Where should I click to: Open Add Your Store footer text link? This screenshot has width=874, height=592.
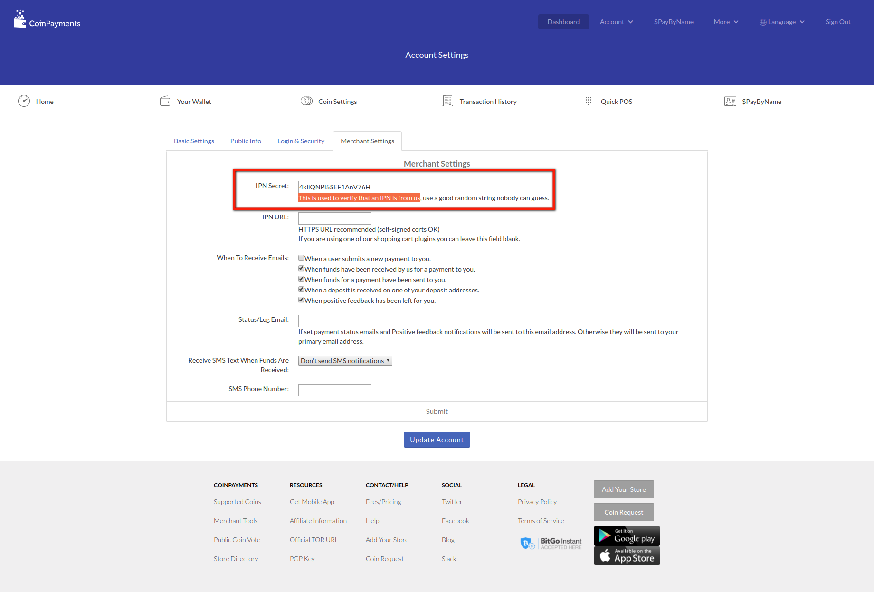coord(387,540)
